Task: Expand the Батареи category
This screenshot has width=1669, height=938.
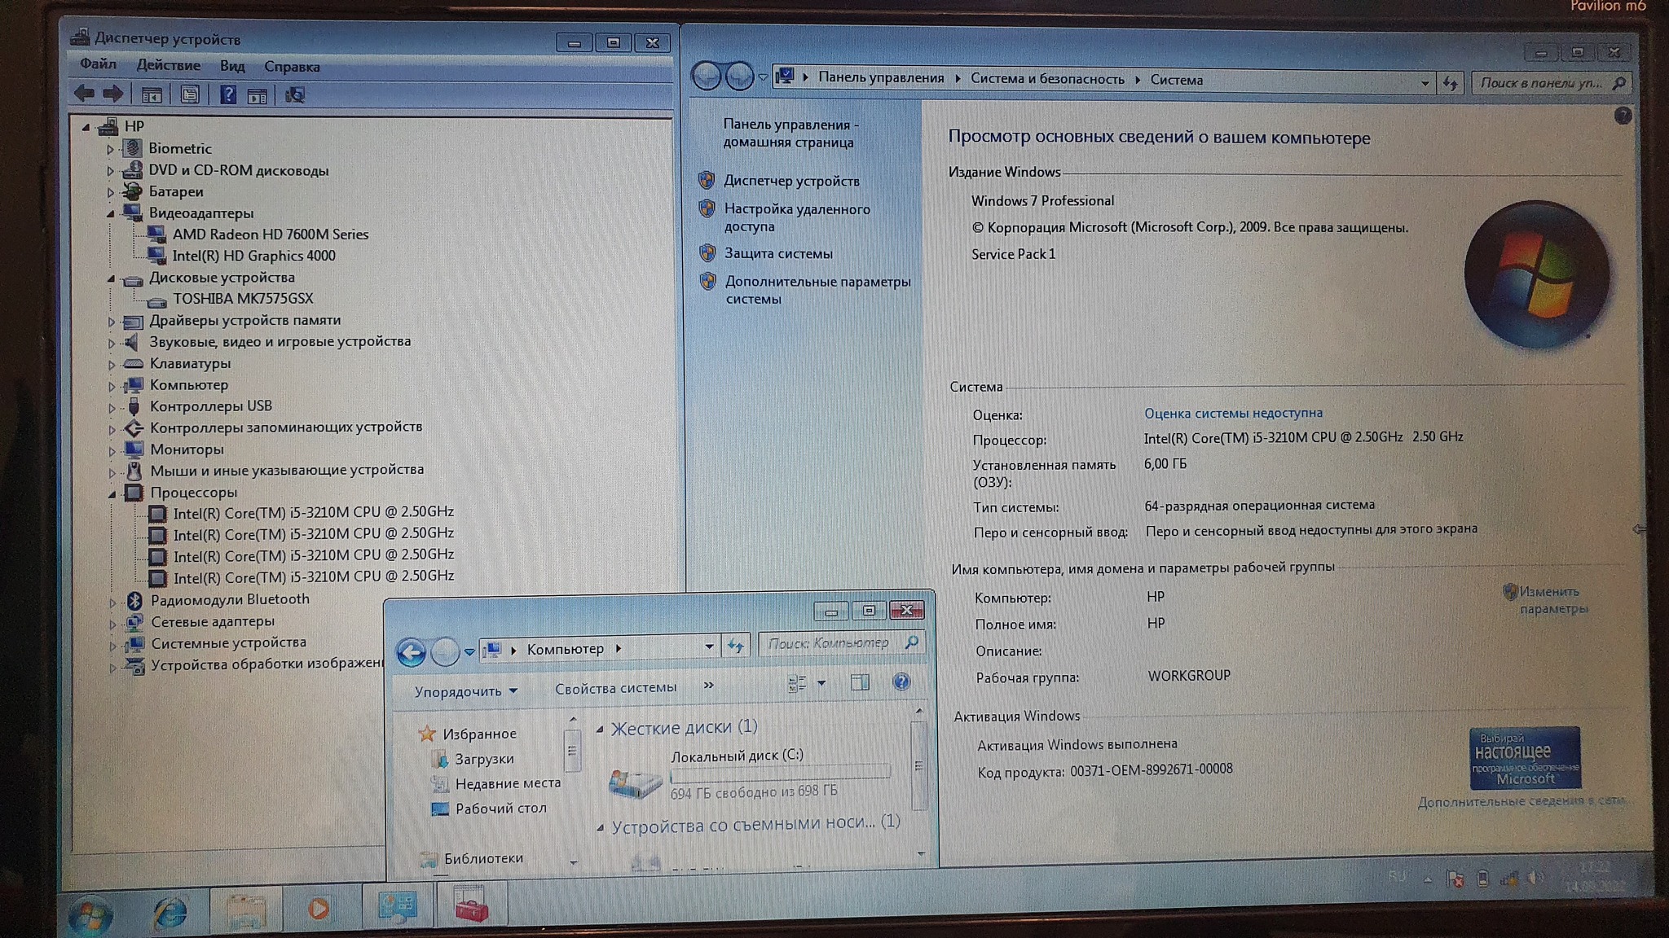Action: click(110, 192)
